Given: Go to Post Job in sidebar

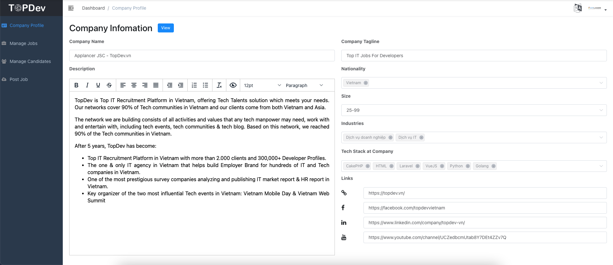Looking at the screenshot, I should pos(19,79).
